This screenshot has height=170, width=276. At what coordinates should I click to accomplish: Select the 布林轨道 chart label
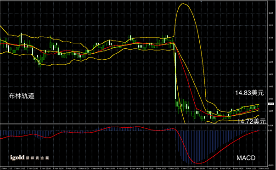pyautogui.click(x=22, y=96)
